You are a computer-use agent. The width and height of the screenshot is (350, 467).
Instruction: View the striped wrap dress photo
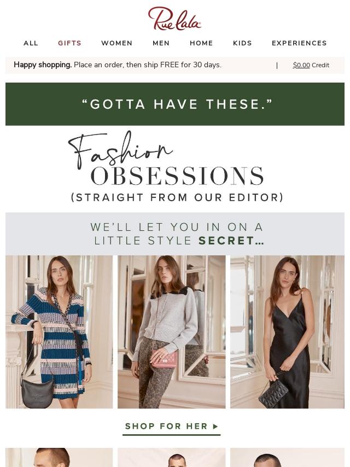[x=59, y=332]
